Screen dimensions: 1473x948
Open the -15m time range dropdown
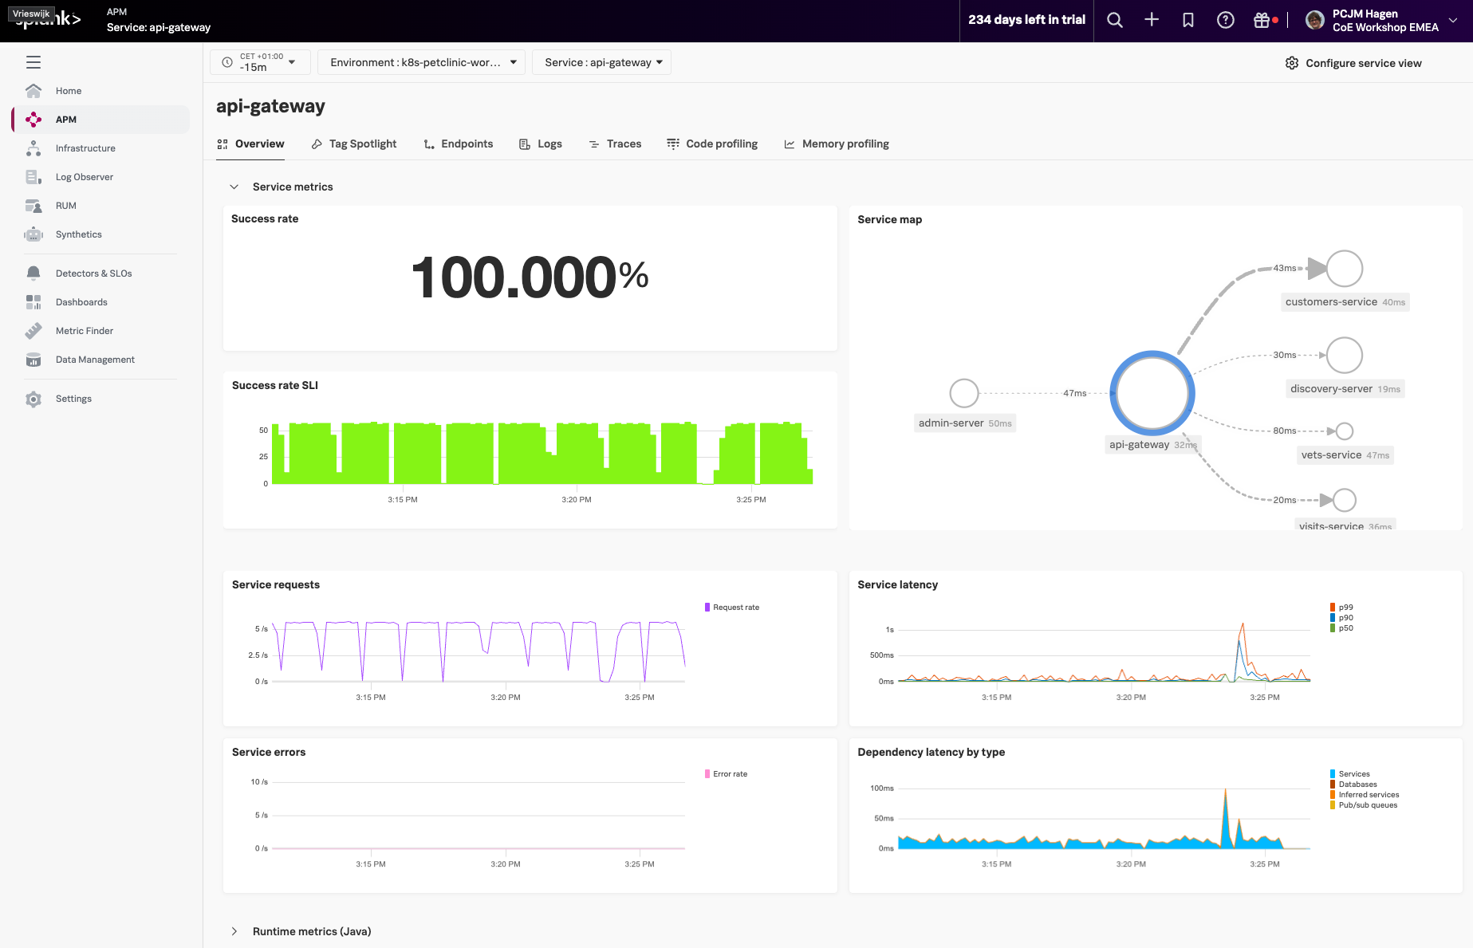(260, 62)
